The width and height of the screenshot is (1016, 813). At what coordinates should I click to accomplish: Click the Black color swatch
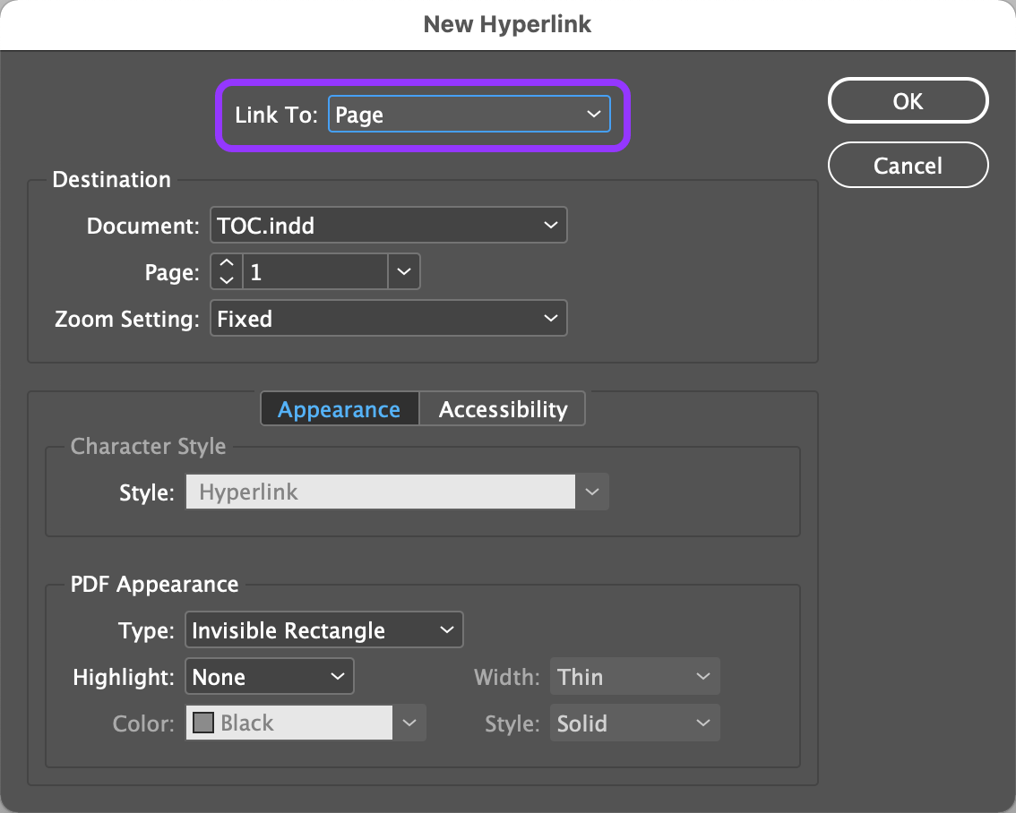pyautogui.click(x=203, y=723)
